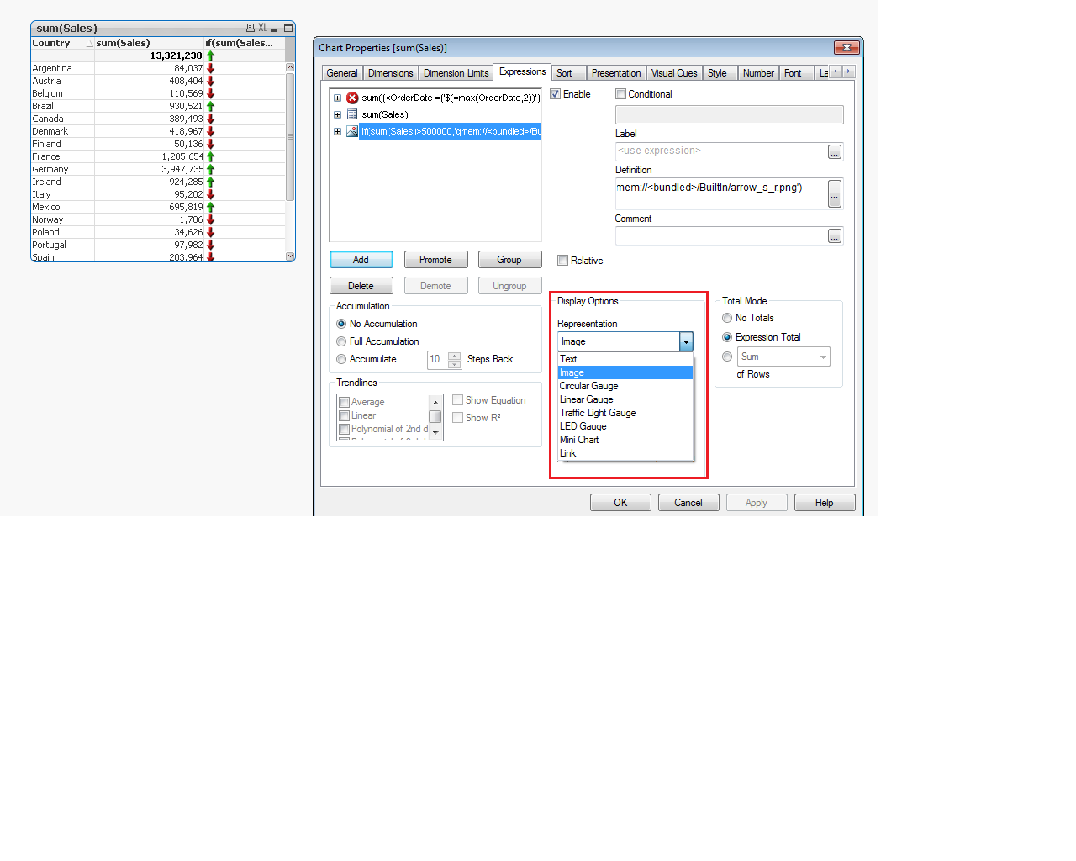The height and width of the screenshot is (861, 1076).
Task: Expand the if(sum(Sales) expression tree node
Action: [337, 131]
